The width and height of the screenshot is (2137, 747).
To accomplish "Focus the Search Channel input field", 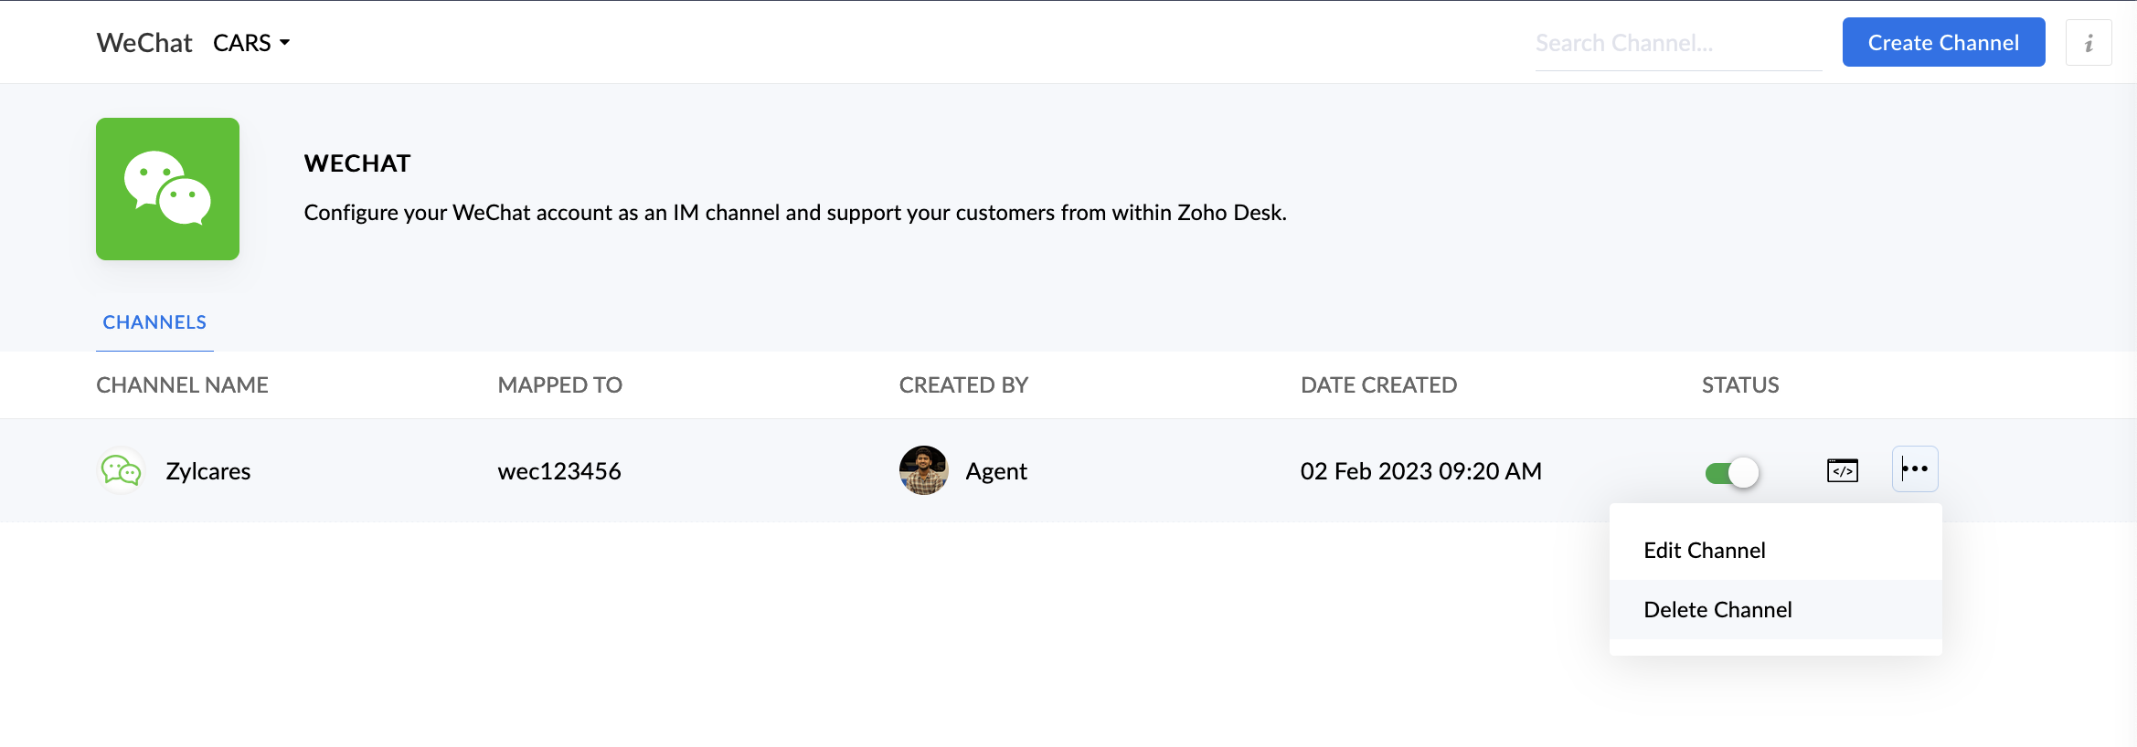I will tap(1677, 43).
